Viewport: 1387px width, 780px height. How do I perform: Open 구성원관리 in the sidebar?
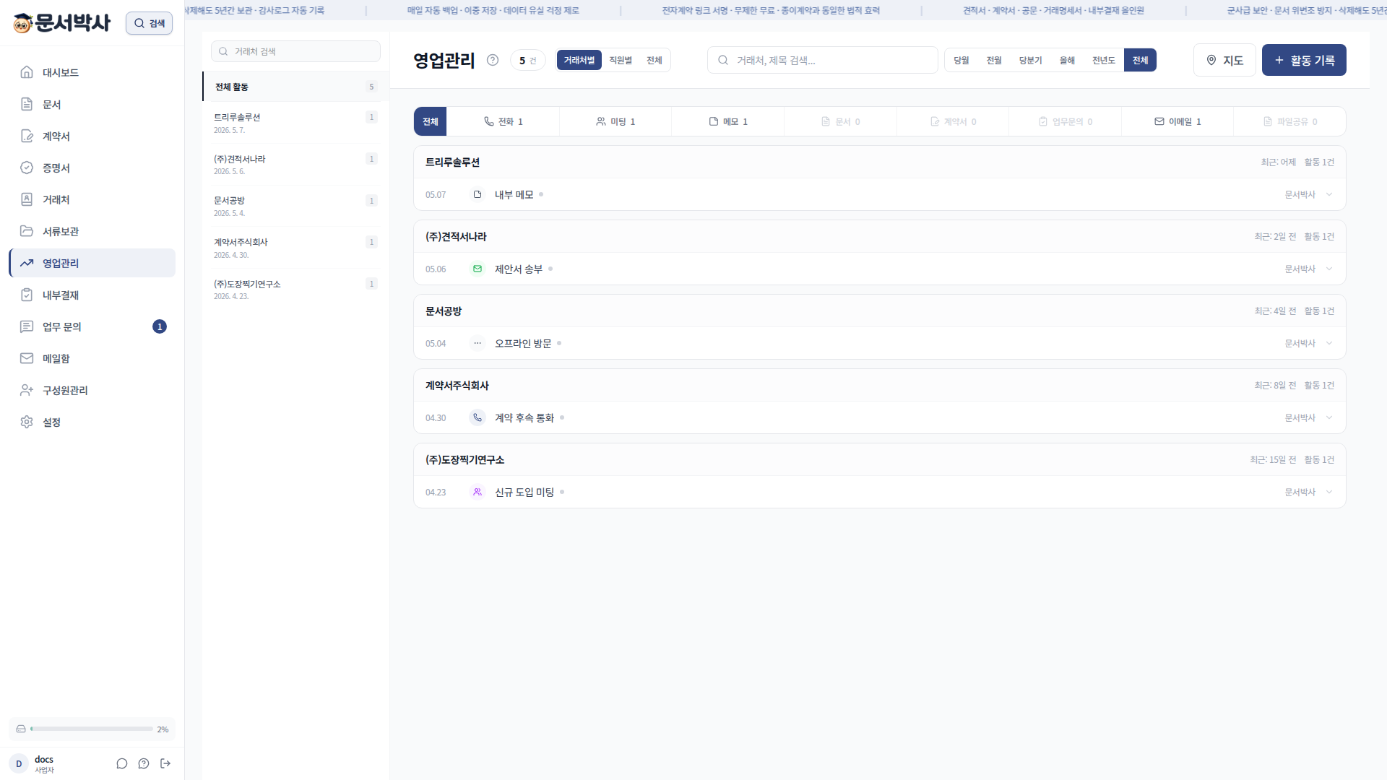(92, 390)
